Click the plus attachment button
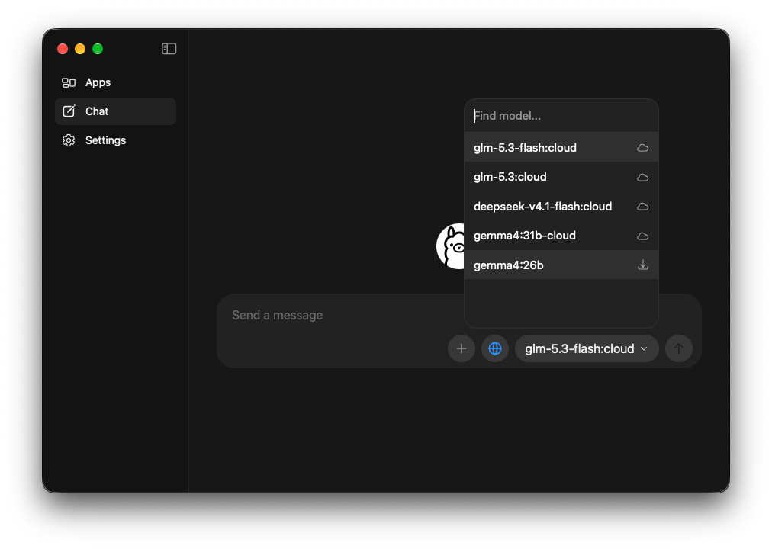The image size is (772, 549). tap(462, 348)
